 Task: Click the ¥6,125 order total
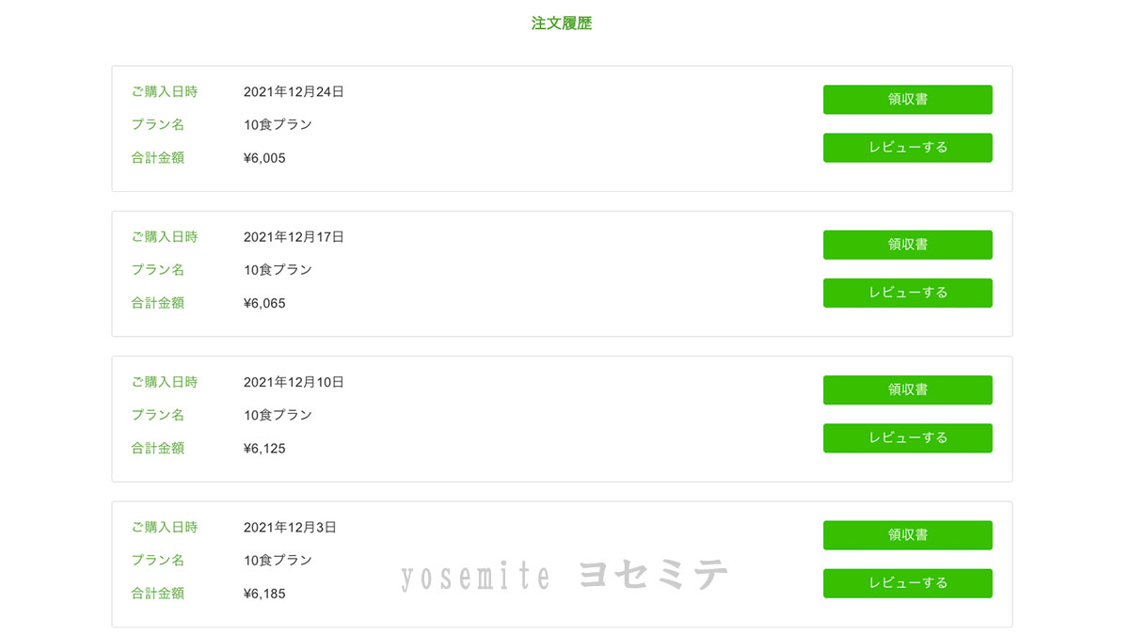tap(264, 449)
